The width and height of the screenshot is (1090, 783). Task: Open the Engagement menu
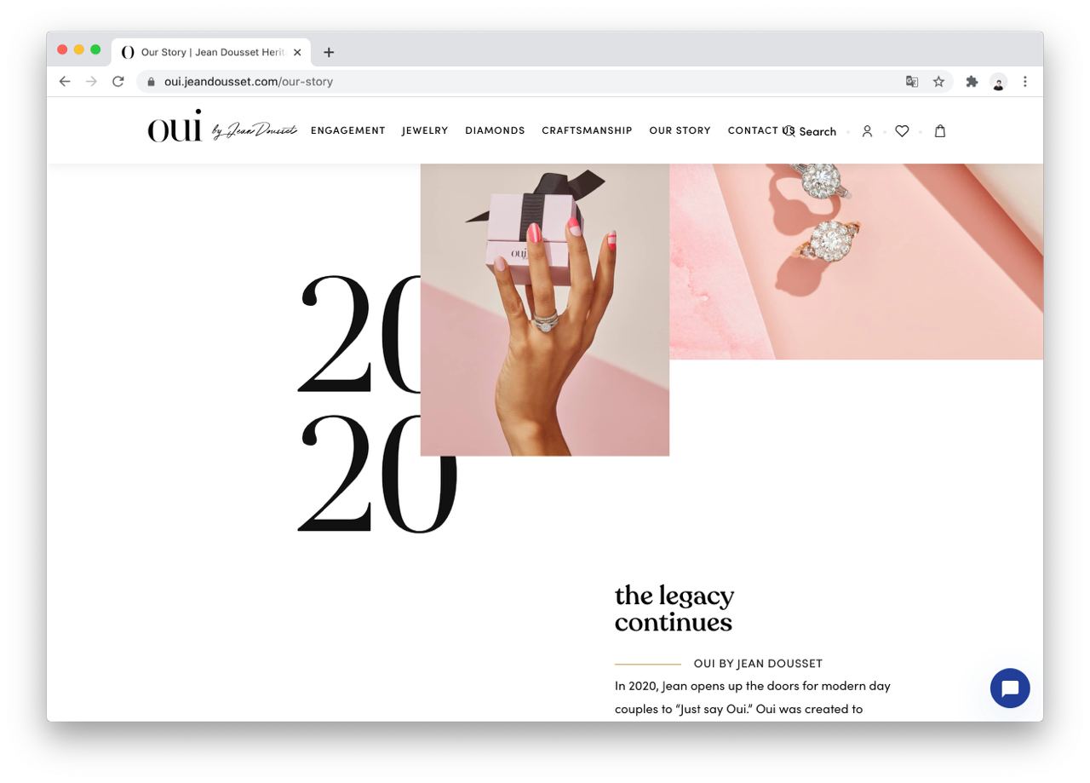pyautogui.click(x=348, y=130)
